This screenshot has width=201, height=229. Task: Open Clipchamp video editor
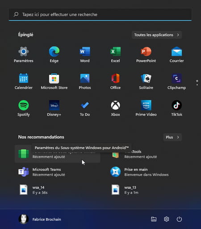pyautogui.click(x=177, y=82)
